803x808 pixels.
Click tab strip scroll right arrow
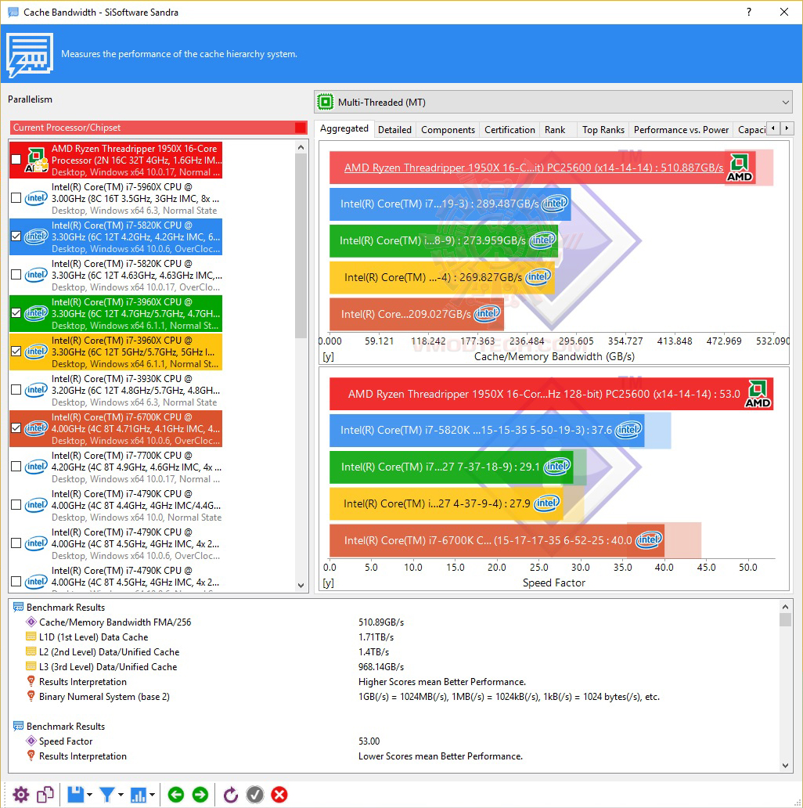click(x=787, y=128)
